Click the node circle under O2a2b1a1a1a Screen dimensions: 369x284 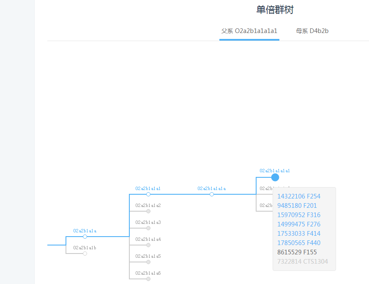click(x=212, y=194)
